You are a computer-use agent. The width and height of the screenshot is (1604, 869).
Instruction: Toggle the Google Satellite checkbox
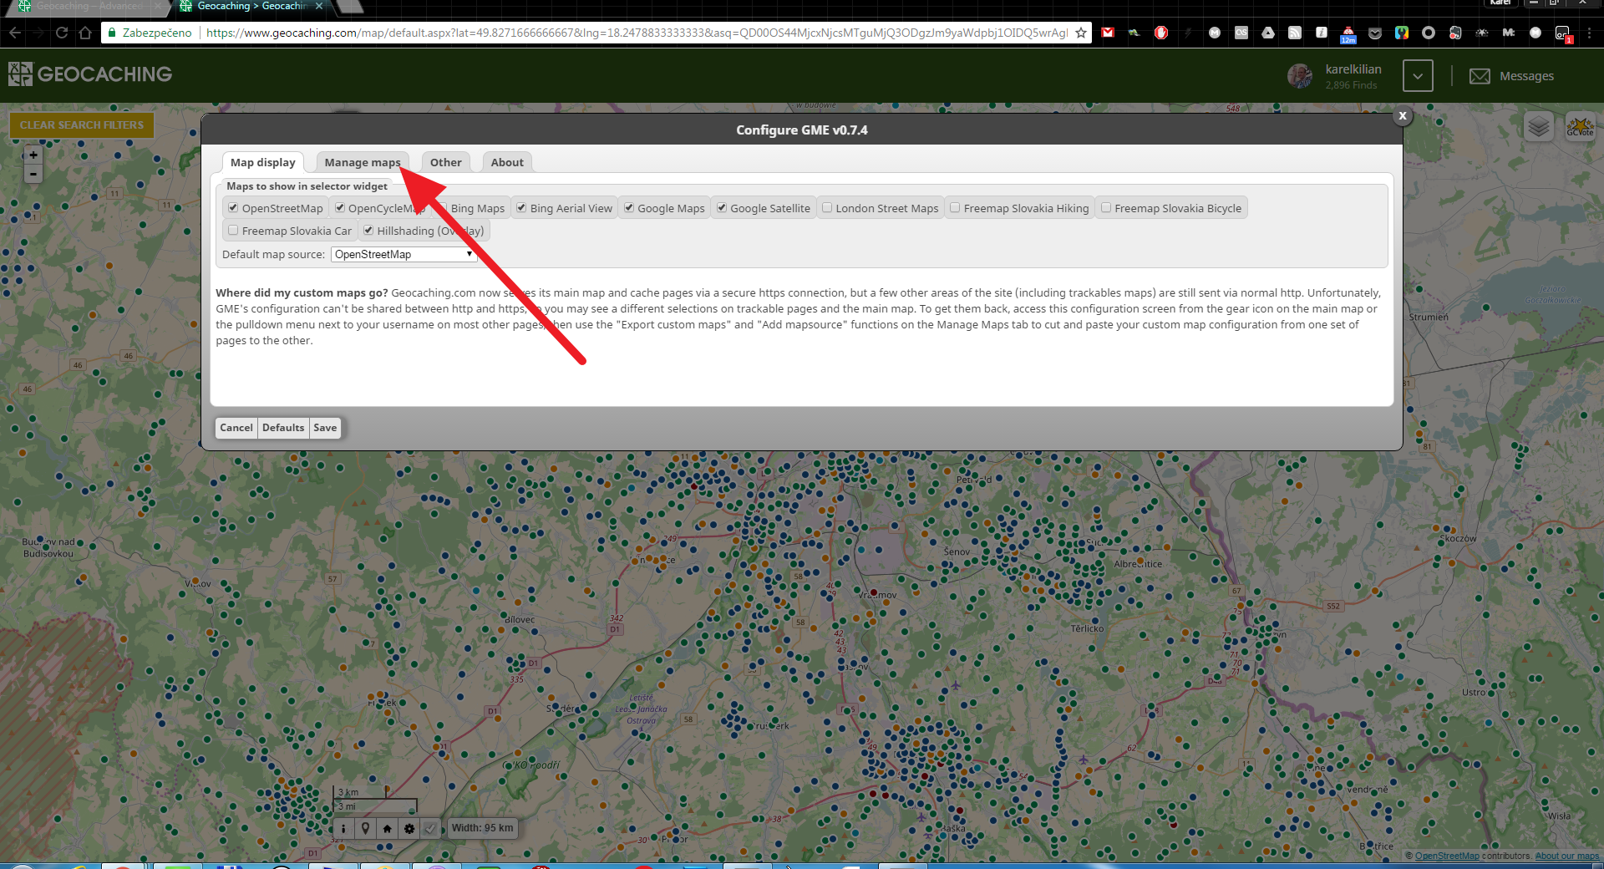(722, 208)
